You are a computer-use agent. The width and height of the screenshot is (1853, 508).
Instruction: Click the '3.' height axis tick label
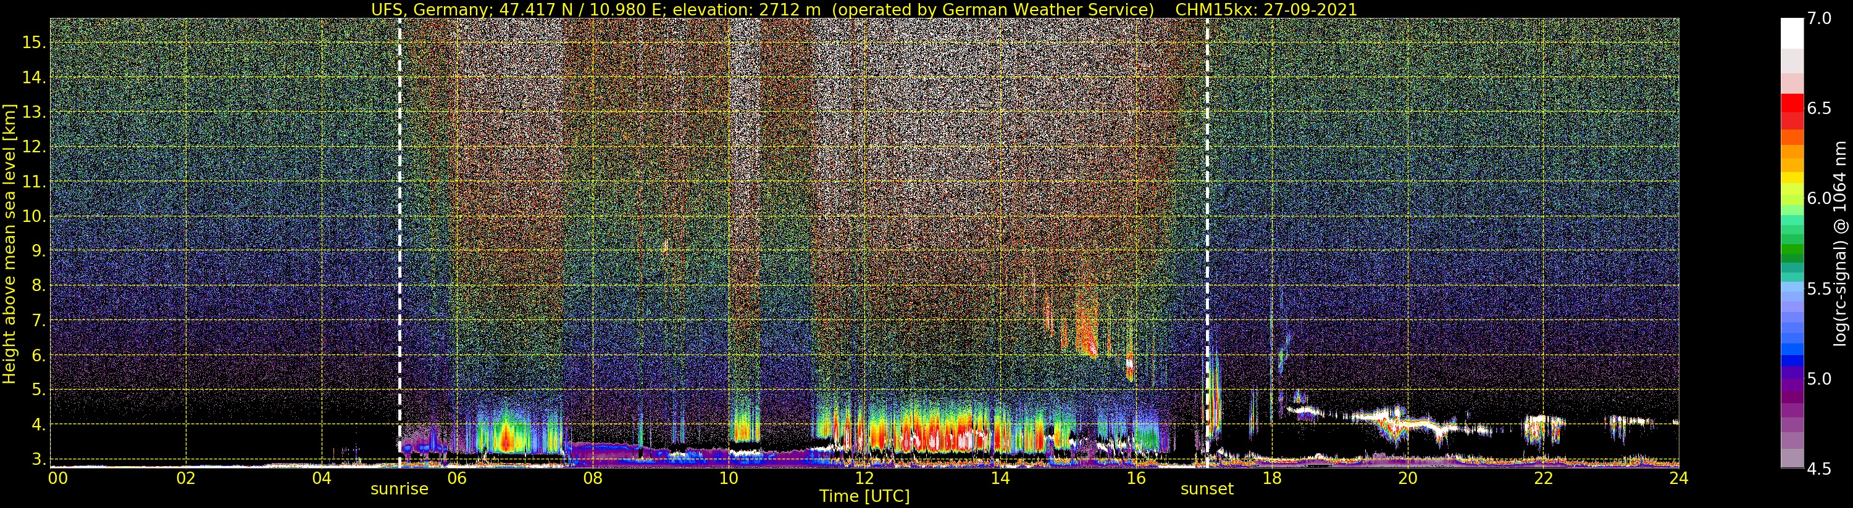(39, 459)
